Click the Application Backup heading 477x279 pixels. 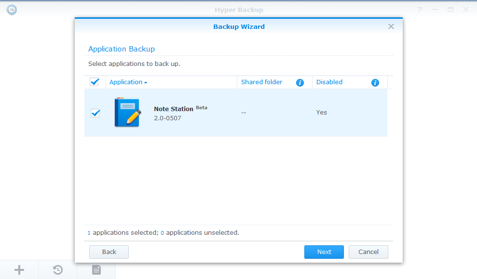click(x=122, y=49)
